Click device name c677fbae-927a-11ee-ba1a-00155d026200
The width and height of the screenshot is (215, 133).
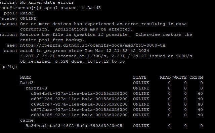pos(79,110)
